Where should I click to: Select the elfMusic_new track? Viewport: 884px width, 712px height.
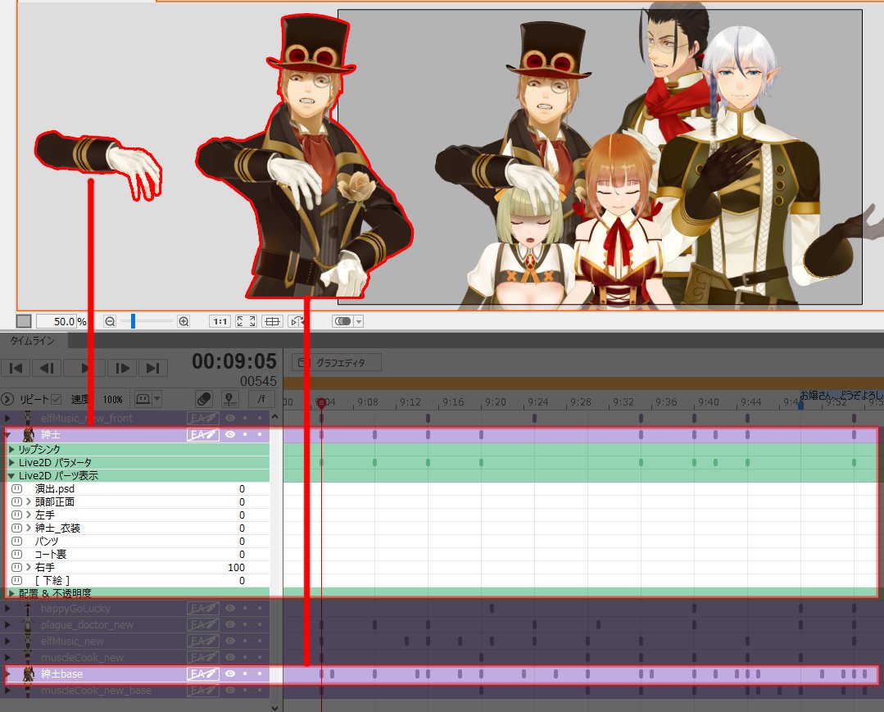(72, 641)
